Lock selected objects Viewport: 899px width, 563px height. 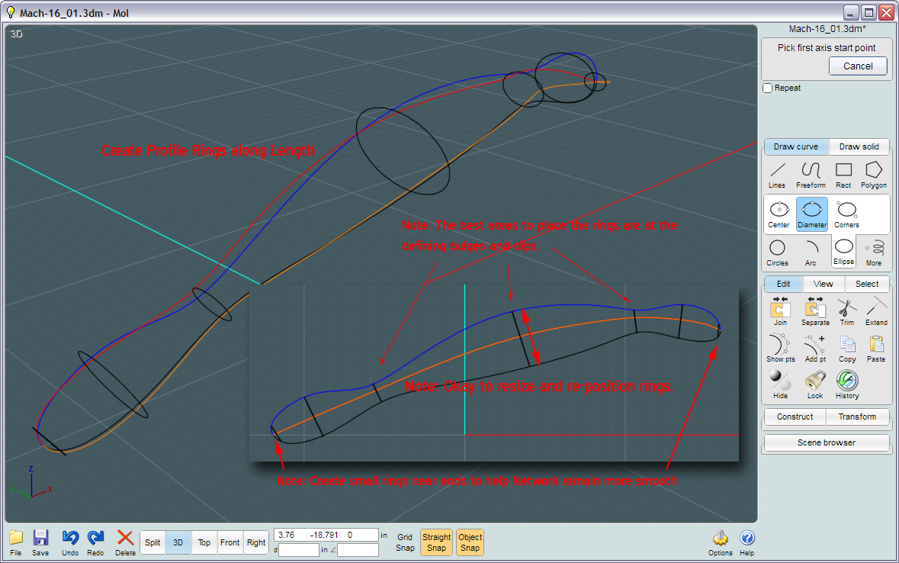pyautogui.click(x=814, y=385)
